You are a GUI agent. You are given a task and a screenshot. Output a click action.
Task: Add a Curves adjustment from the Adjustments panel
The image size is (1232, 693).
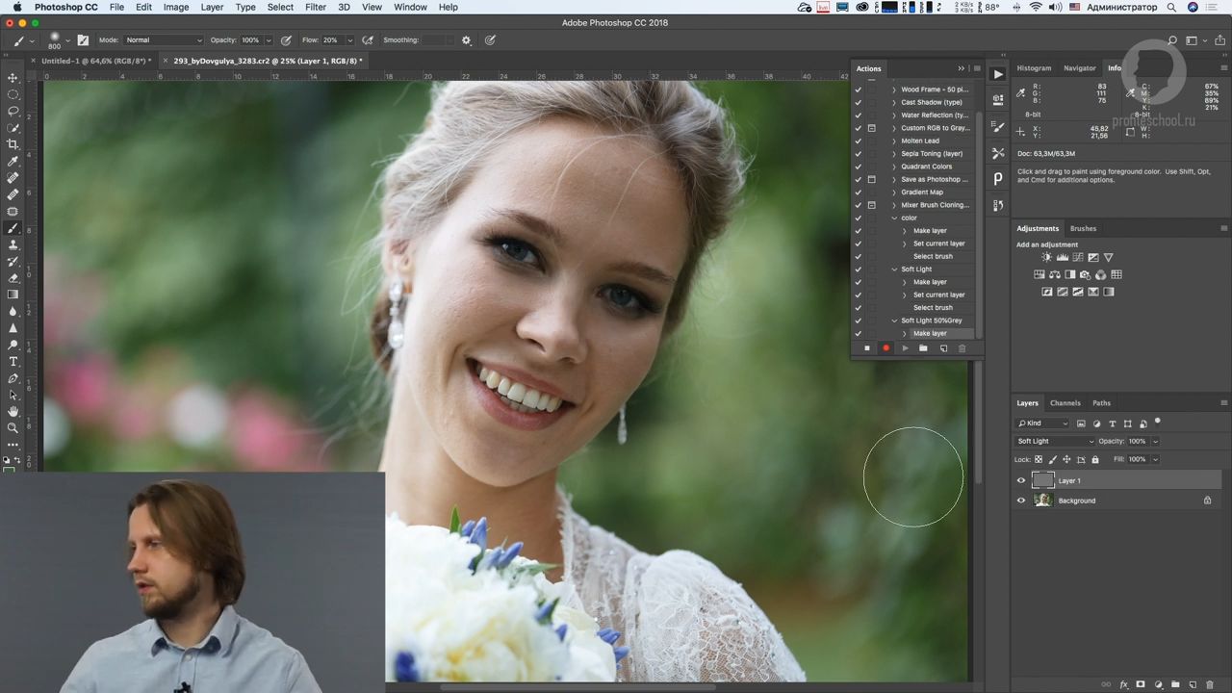pos(1078,257)
